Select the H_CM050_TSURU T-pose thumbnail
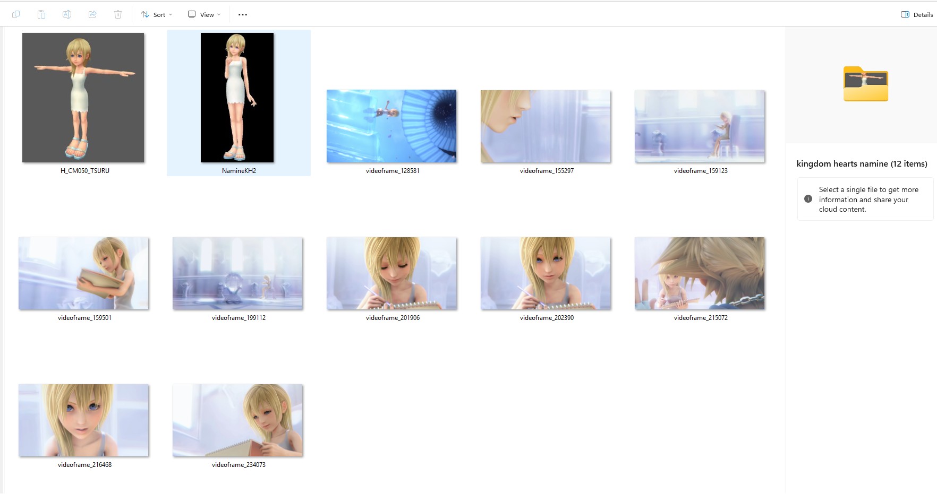Screen dimensions: 937x494 tap(83, 98)
